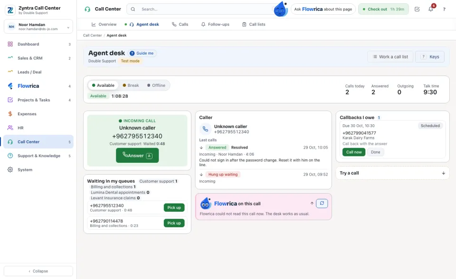The height and width of the screenshot is (279, 456).
Task: Click the Customer support queue chip
Action: [158, 181]
